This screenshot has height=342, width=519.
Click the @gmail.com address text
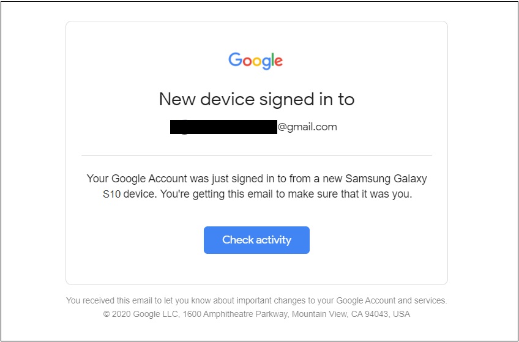point(307,127)
